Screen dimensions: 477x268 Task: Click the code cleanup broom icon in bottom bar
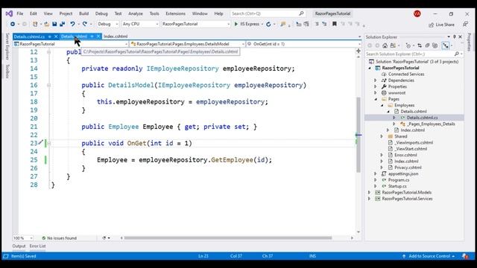click(x=104, y=238)
